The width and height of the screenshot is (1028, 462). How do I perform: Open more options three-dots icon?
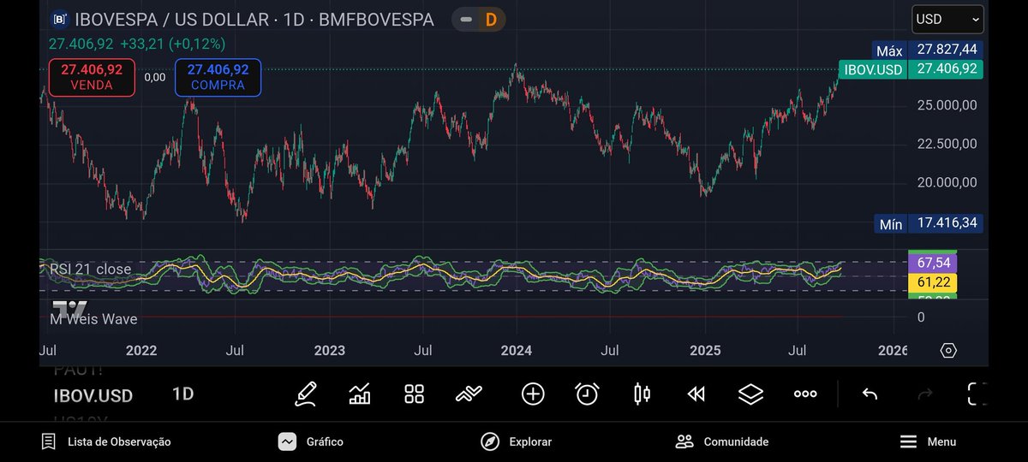(x=805, y=394)
